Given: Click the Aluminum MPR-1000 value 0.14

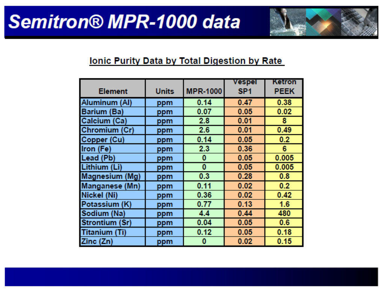Looking at the screenshot, I should pos(204,103).
